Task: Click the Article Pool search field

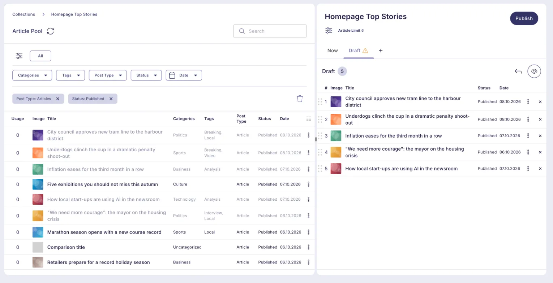Action: coord(270,31)
